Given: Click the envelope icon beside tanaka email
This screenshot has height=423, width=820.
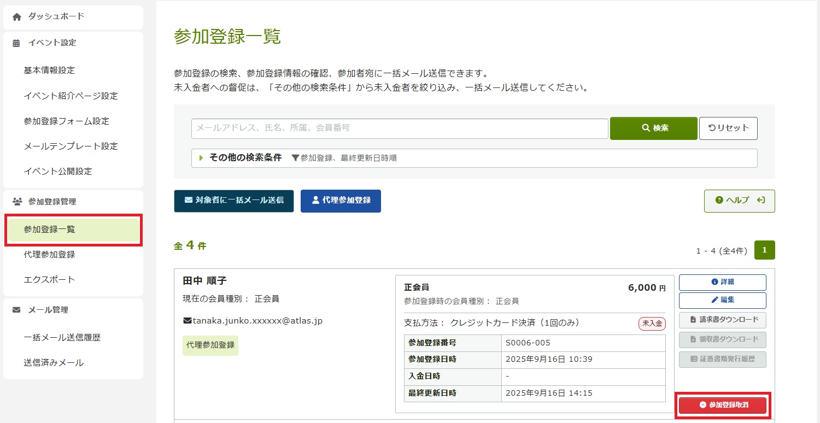Looking at the screenshot, I should 187,321.
